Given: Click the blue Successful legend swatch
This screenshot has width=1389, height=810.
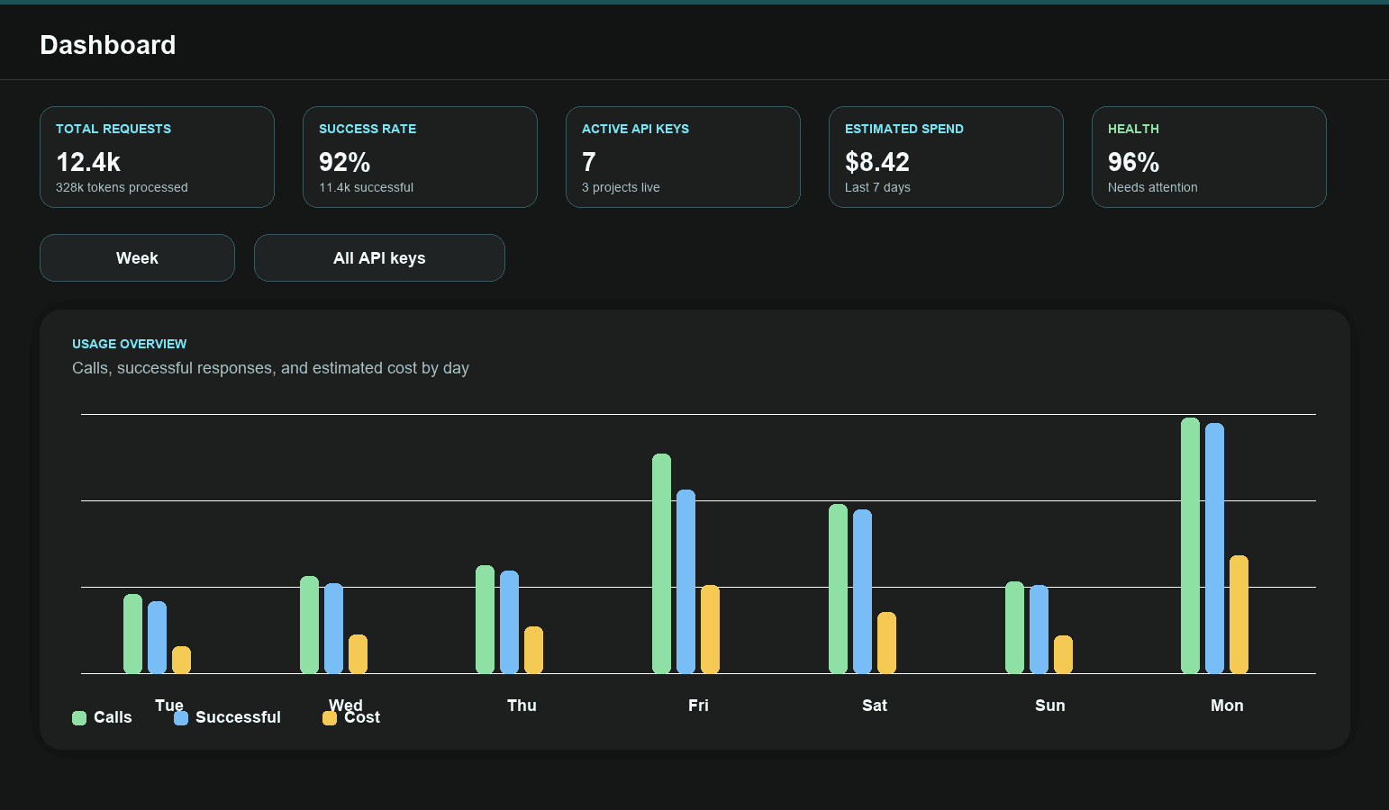Looking at the screenshot, I should click(181, 718).
